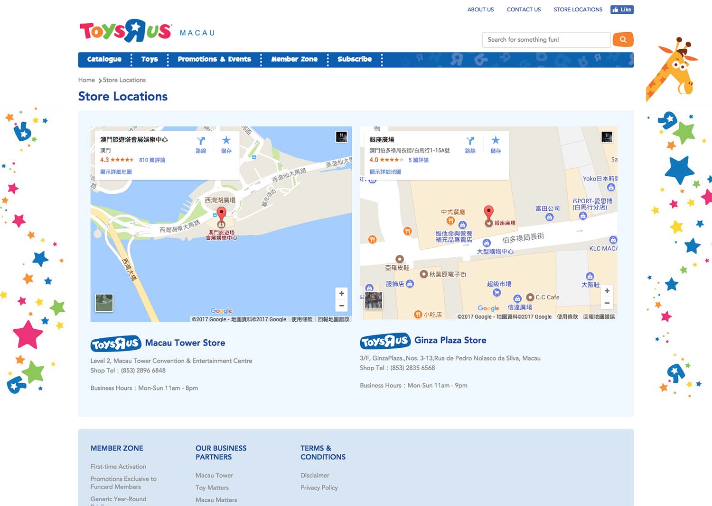
Task: Open the Disclaimer link
Action: coord(315,475)
